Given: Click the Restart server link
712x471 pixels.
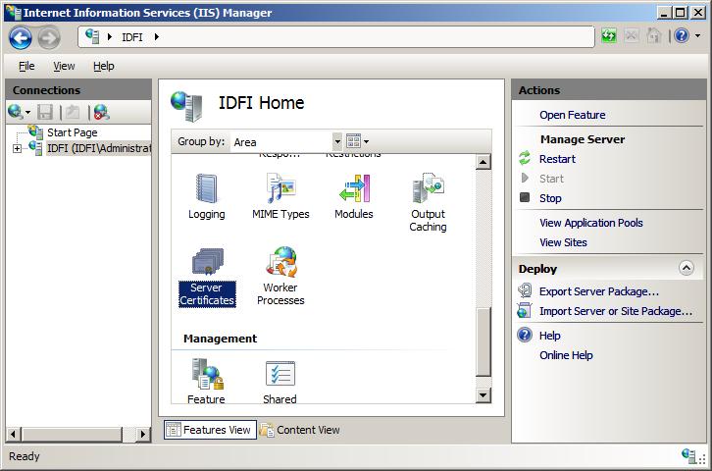Looking at the screenshot, I should click(557, 159).
